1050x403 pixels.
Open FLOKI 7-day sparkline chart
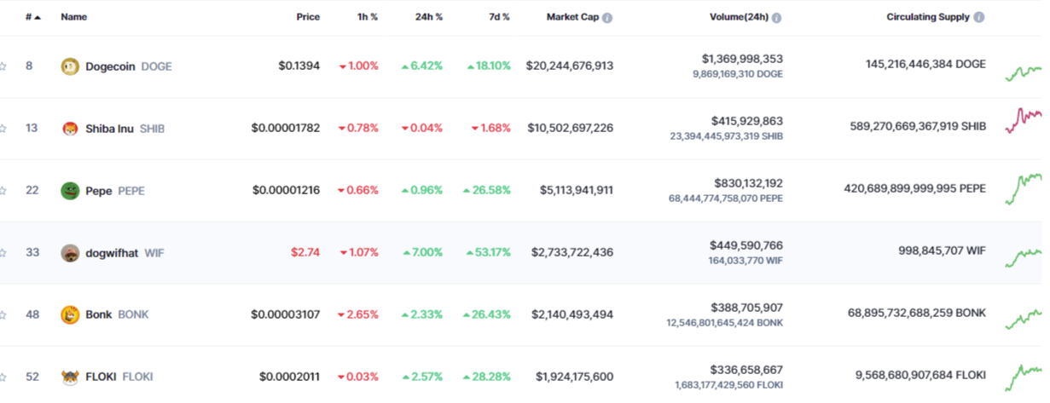coord(1024,377)
